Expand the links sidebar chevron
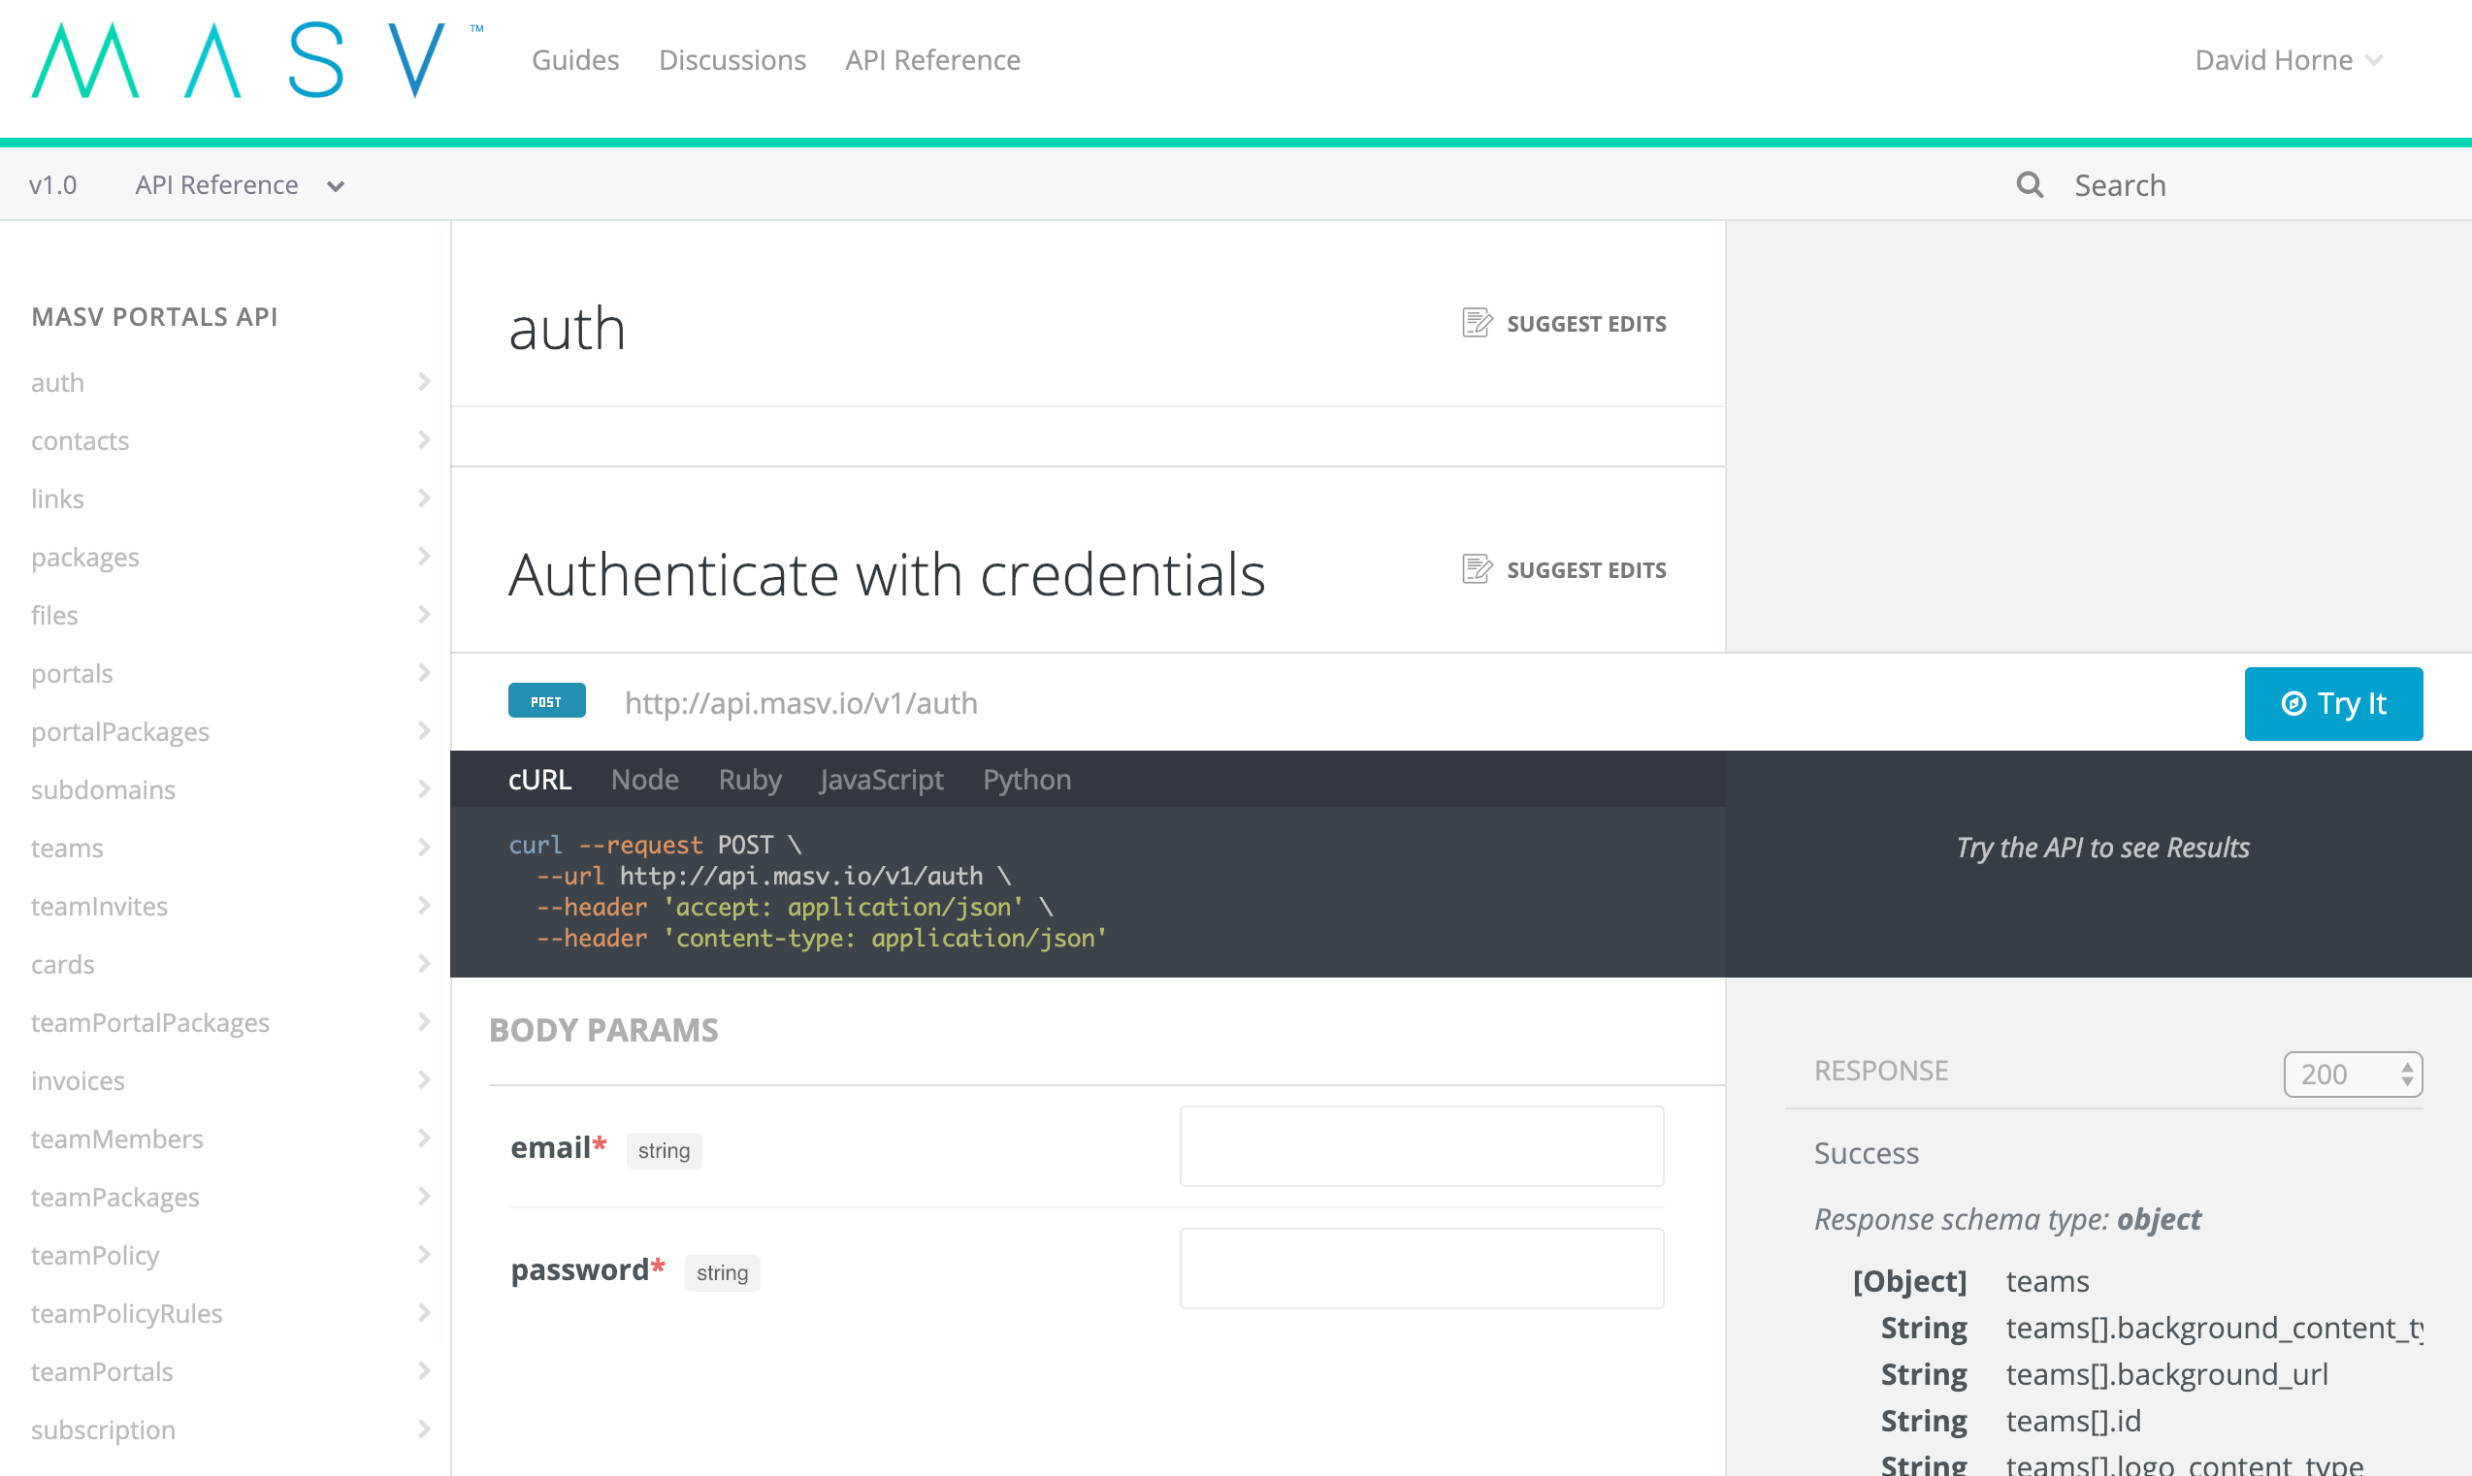The height and width of the screenshot is (1476, 2472). click(x=425, y=498)
